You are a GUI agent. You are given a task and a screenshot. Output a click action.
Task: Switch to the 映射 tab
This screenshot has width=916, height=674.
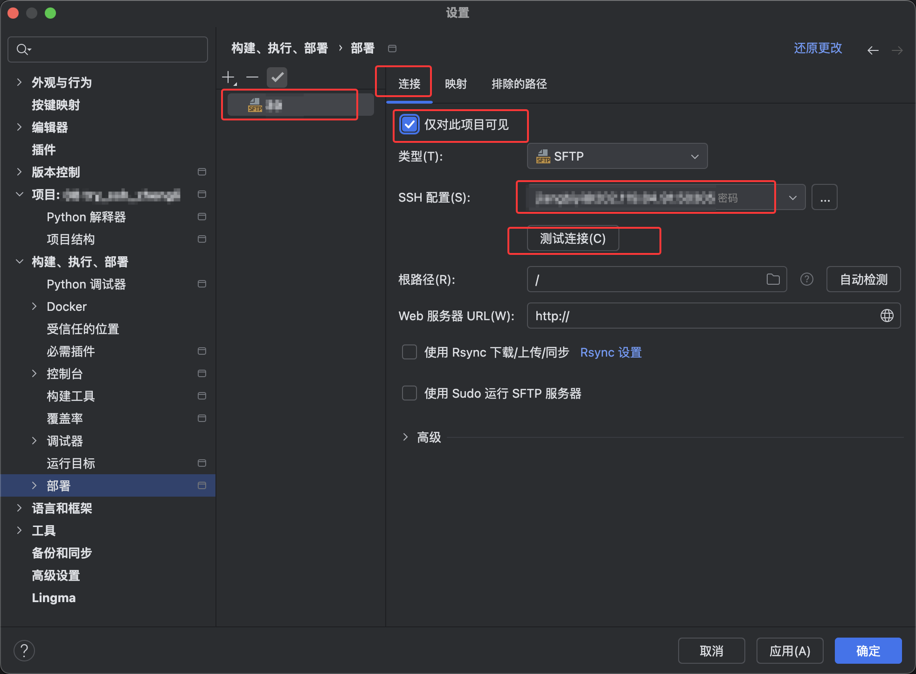click(456, 84)
